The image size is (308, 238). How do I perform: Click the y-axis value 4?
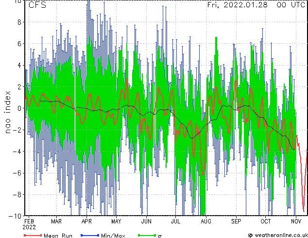(x=19, y=65)
